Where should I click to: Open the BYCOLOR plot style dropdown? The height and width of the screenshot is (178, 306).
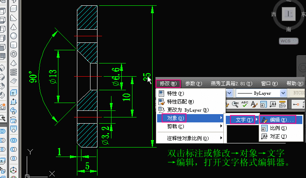tap(297, 93)
